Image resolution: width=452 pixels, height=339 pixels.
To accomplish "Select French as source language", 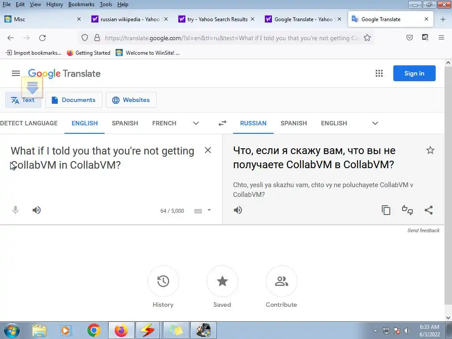I will [x=164, y=124].
